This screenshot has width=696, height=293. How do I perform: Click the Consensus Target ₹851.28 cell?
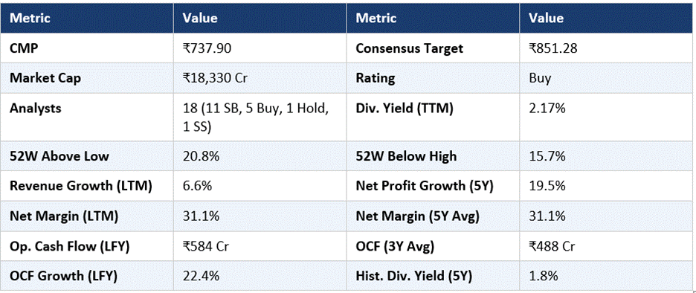pyautogui.click(x=608, y=48)
